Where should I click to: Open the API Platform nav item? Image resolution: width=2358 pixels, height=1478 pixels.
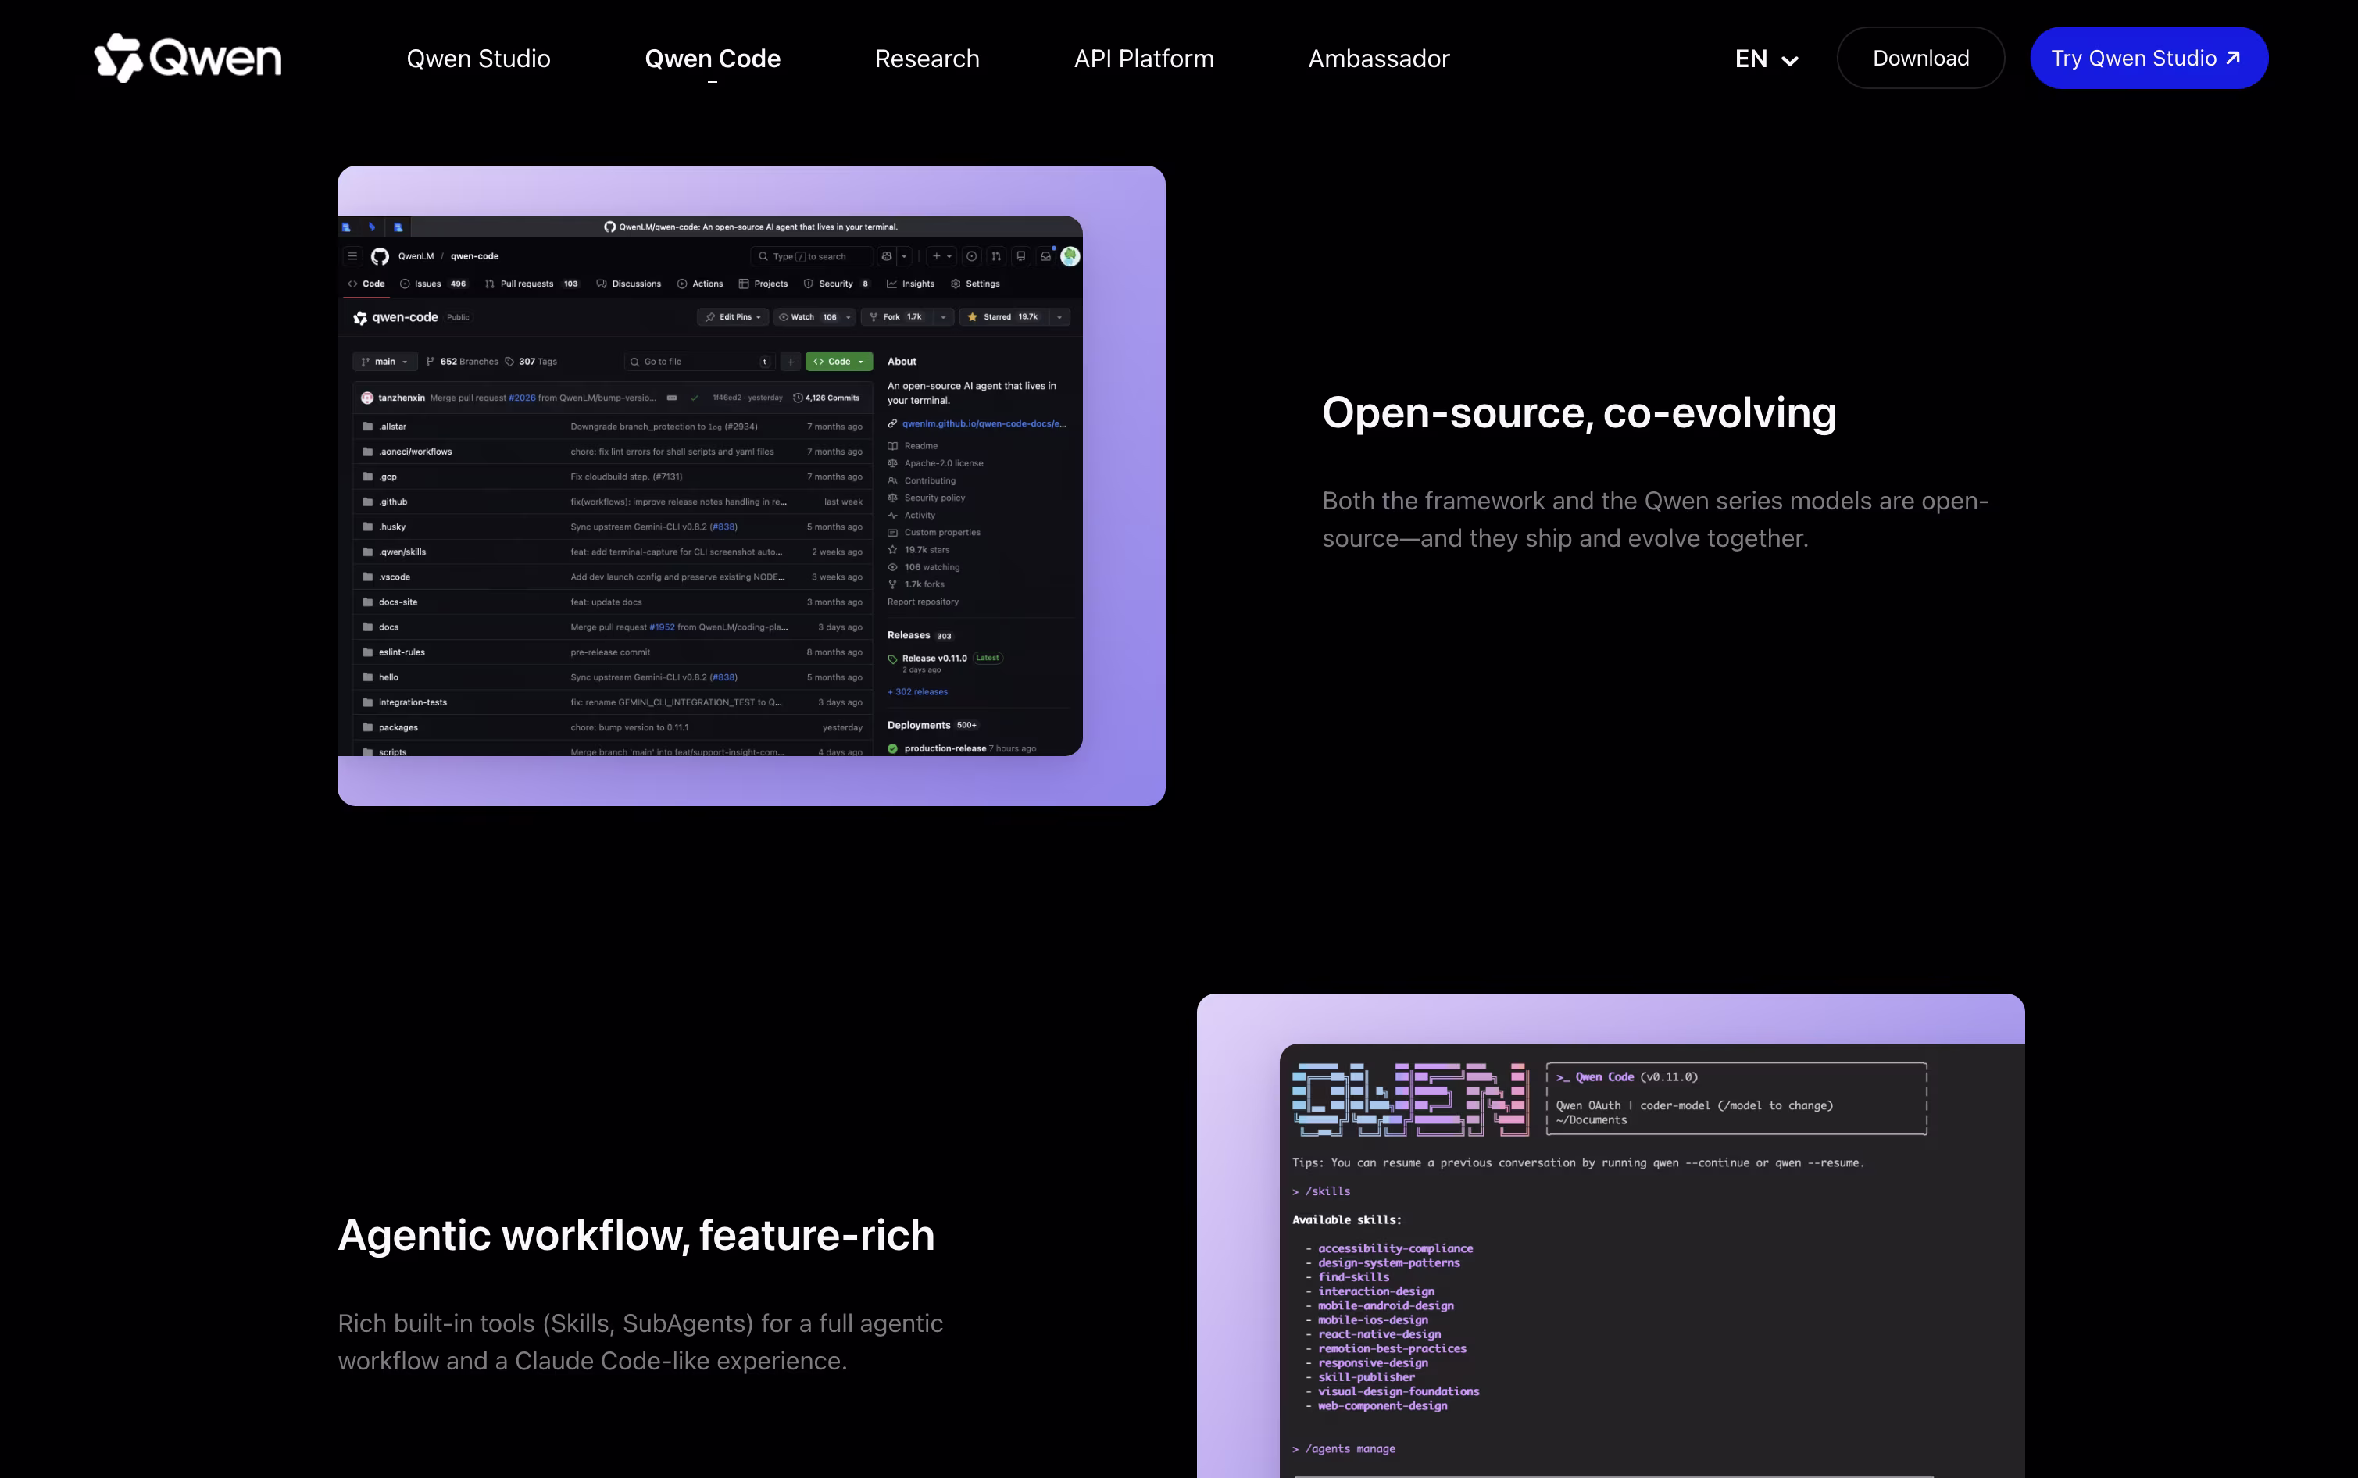pyautogui.click(x=1144, y=59)
